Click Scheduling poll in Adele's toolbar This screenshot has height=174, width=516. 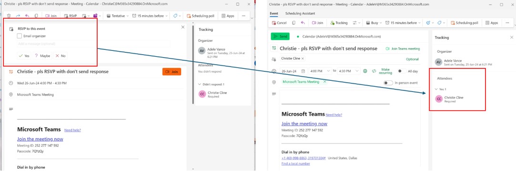(464, 23)
